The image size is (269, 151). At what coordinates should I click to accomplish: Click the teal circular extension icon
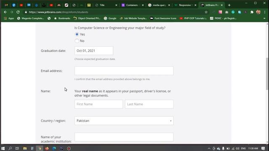click(x=233, y=12)
